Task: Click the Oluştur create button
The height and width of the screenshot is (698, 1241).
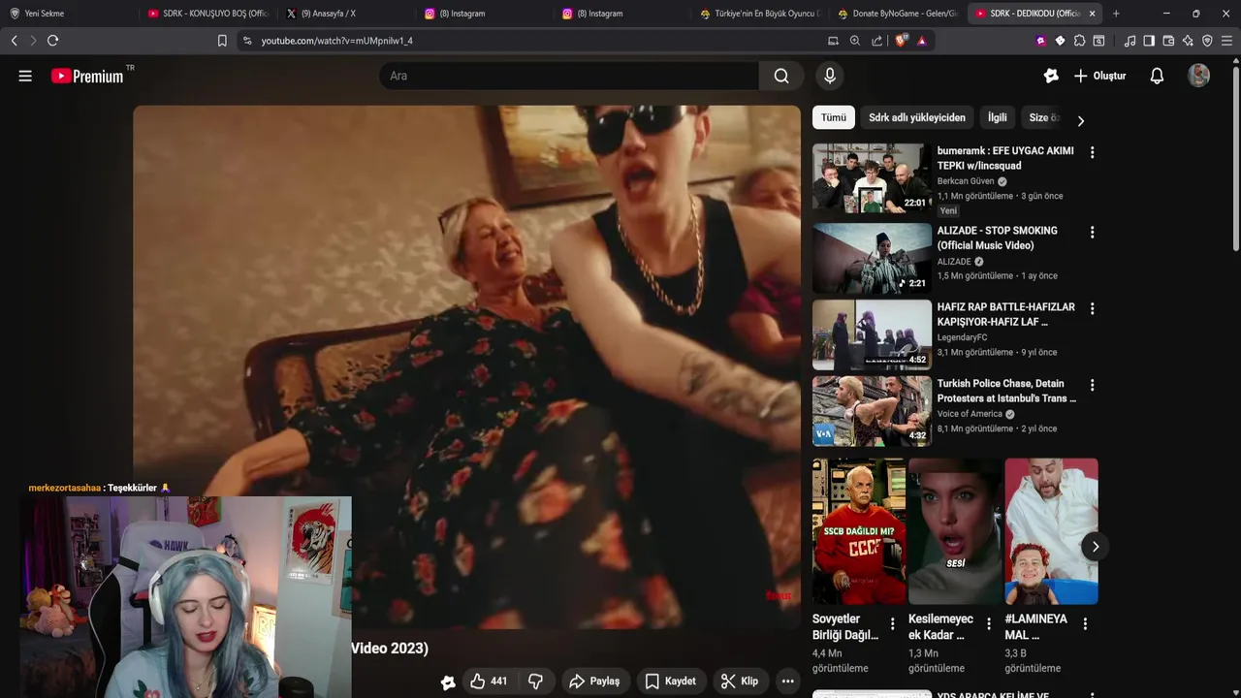Action: 1100,76
